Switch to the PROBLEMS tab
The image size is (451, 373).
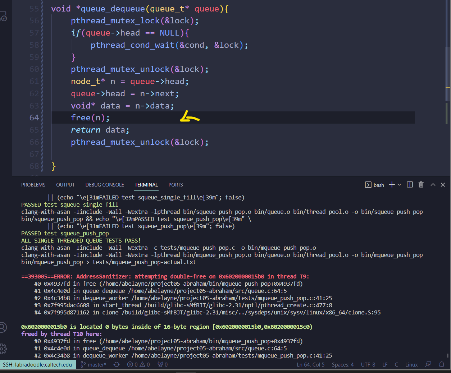[x=33, y=185]
